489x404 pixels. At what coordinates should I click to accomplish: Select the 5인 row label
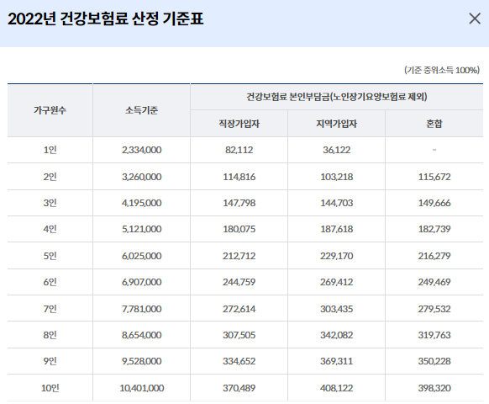coord(50,256)
